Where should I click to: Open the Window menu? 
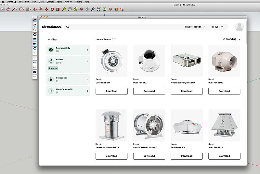tap(68, 2)
